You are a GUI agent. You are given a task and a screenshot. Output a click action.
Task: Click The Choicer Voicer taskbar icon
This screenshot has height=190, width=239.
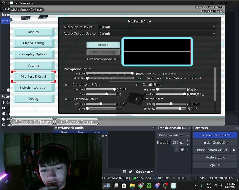(x=173, y=186)
